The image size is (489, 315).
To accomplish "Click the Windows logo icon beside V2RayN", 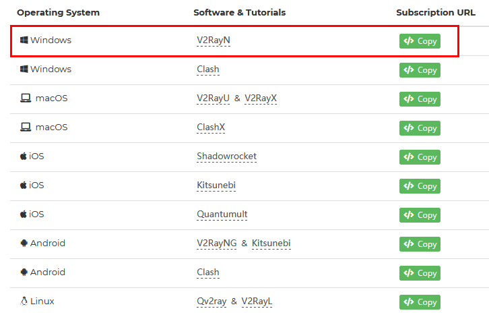I will pos(24,40).
